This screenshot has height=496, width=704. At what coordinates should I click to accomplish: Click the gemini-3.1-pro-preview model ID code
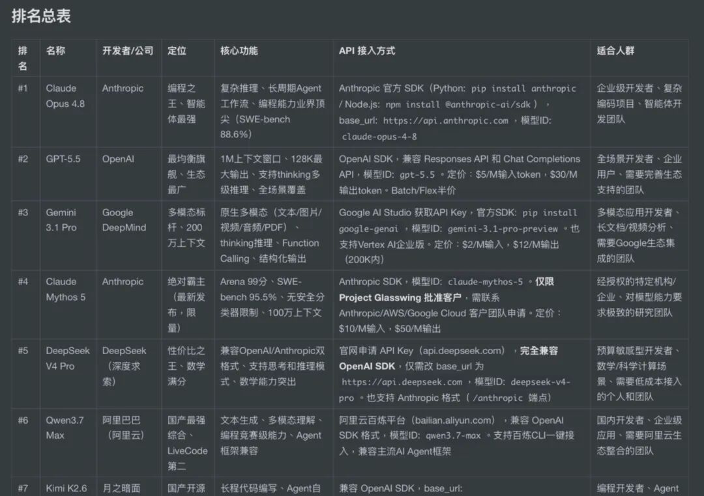click(503, 228)
